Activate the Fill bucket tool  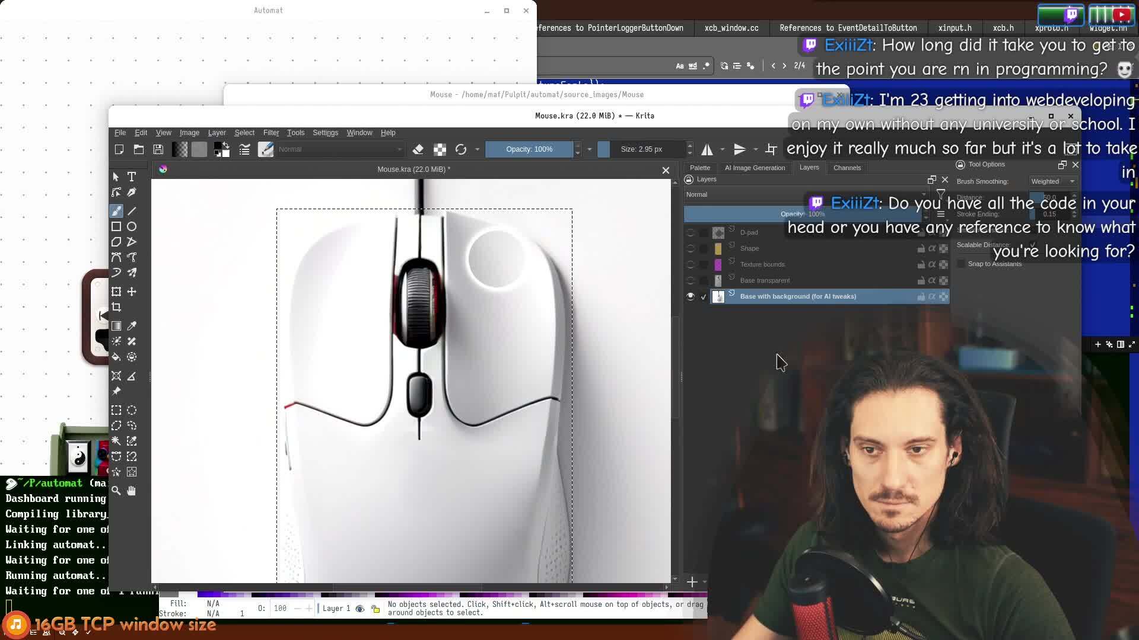[116, 357]
